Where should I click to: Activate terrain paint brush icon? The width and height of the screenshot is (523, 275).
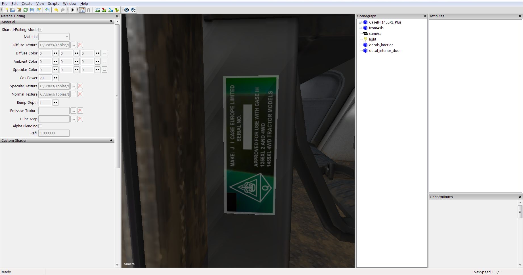point(104,10)
